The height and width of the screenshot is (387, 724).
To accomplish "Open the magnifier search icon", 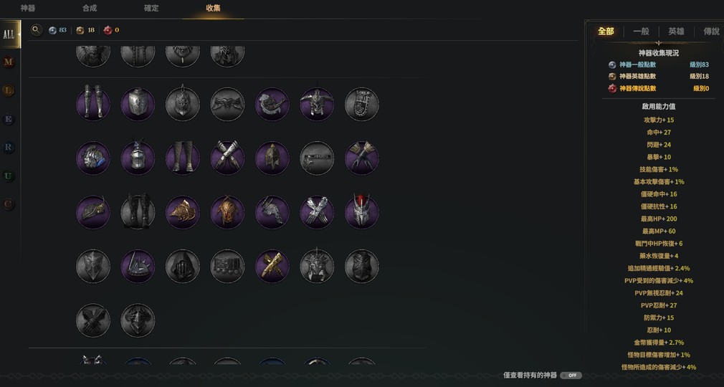I will pyautogui.click(x=37, y=30).
